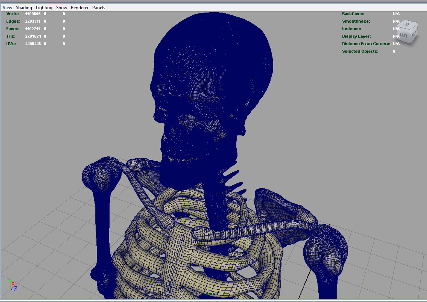The width and height of the screenshot is (427, 302).
Task: Click the "Backfaces:" label
Action: click(x=353, y=14)
